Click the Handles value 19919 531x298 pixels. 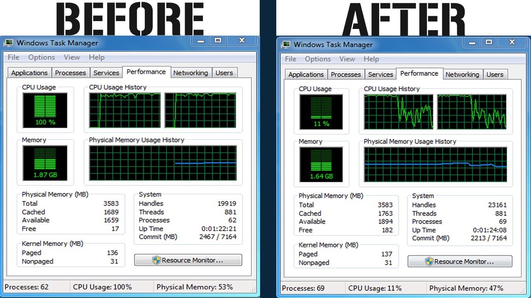point(227,204)
